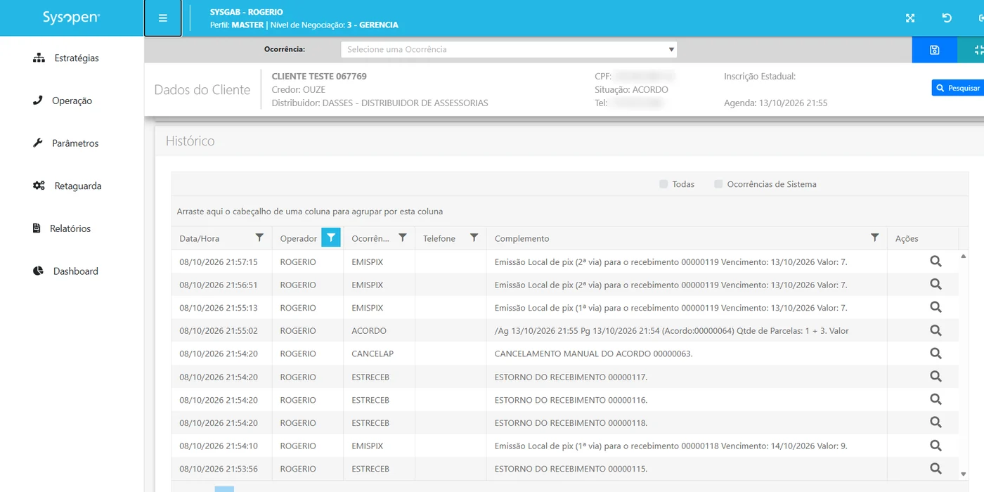Screen dimensions: 984x492
Task: Open Dashboard in the sidebar
Action: point(65,271)
